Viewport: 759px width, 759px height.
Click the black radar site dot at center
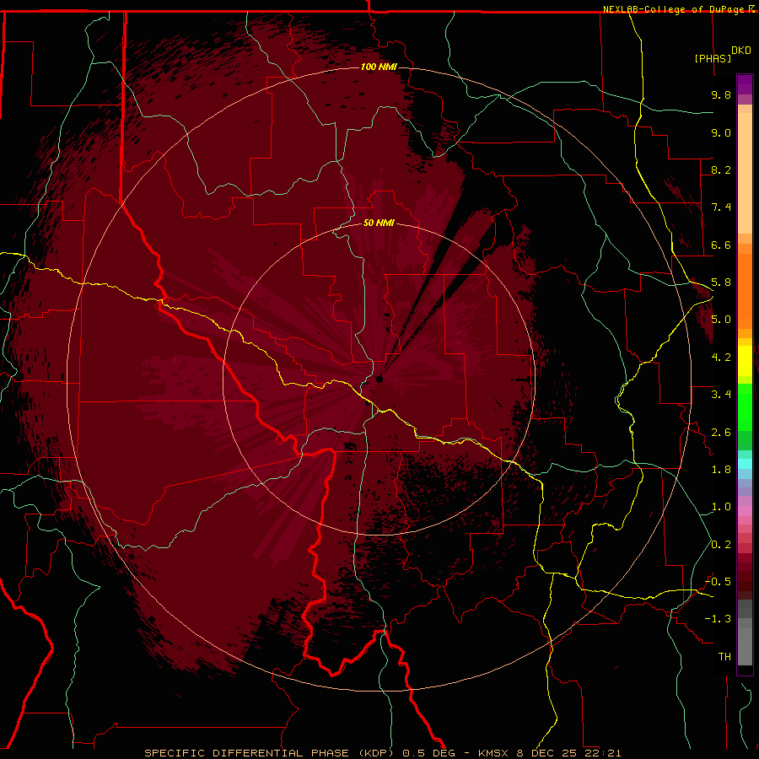379,379
